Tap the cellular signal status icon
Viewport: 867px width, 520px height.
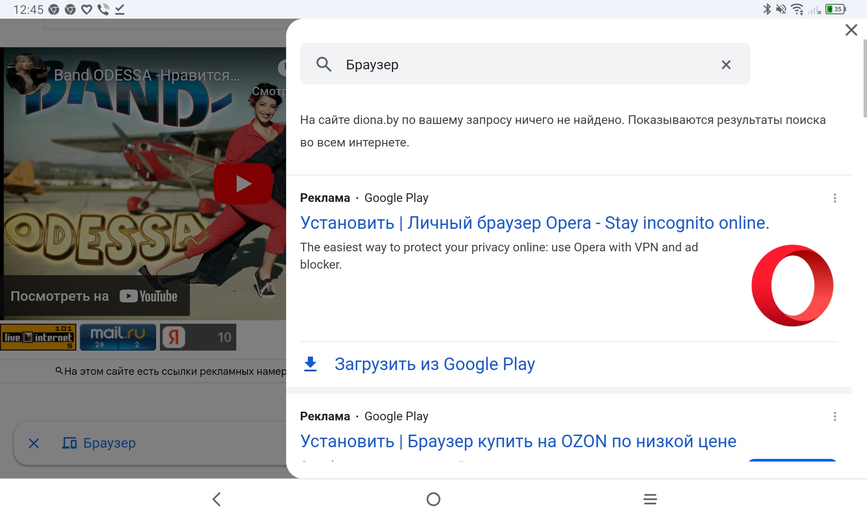(814, 9)
